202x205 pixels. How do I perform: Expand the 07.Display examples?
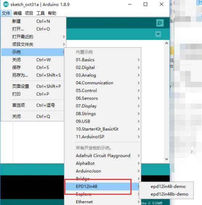click(x=103, y=106)
